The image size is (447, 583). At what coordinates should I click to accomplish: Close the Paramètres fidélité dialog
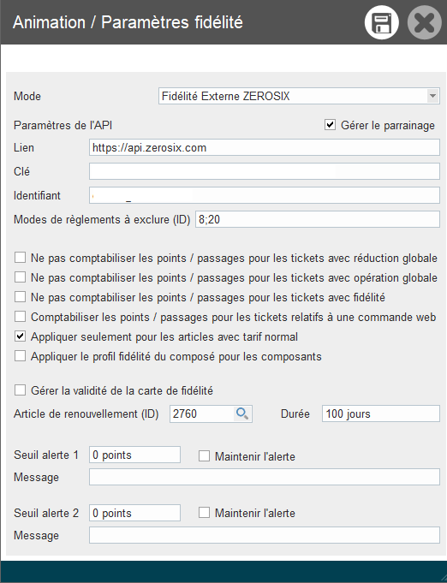point(425,22)
